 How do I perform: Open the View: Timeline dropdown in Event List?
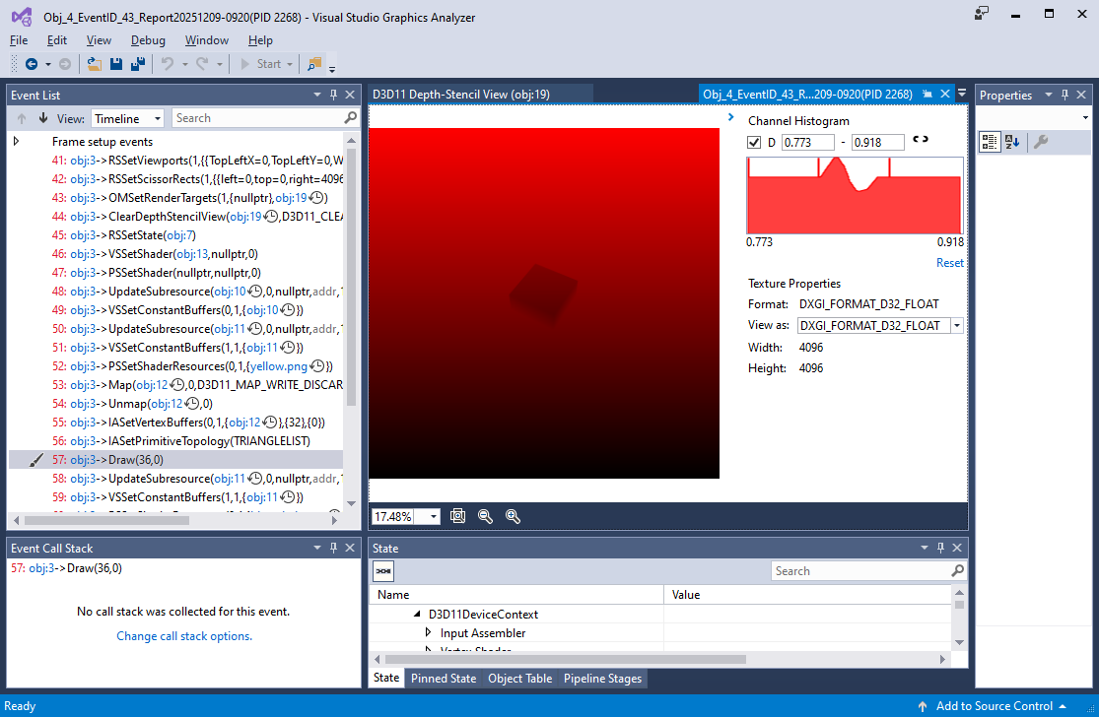(x=127, y=117)
